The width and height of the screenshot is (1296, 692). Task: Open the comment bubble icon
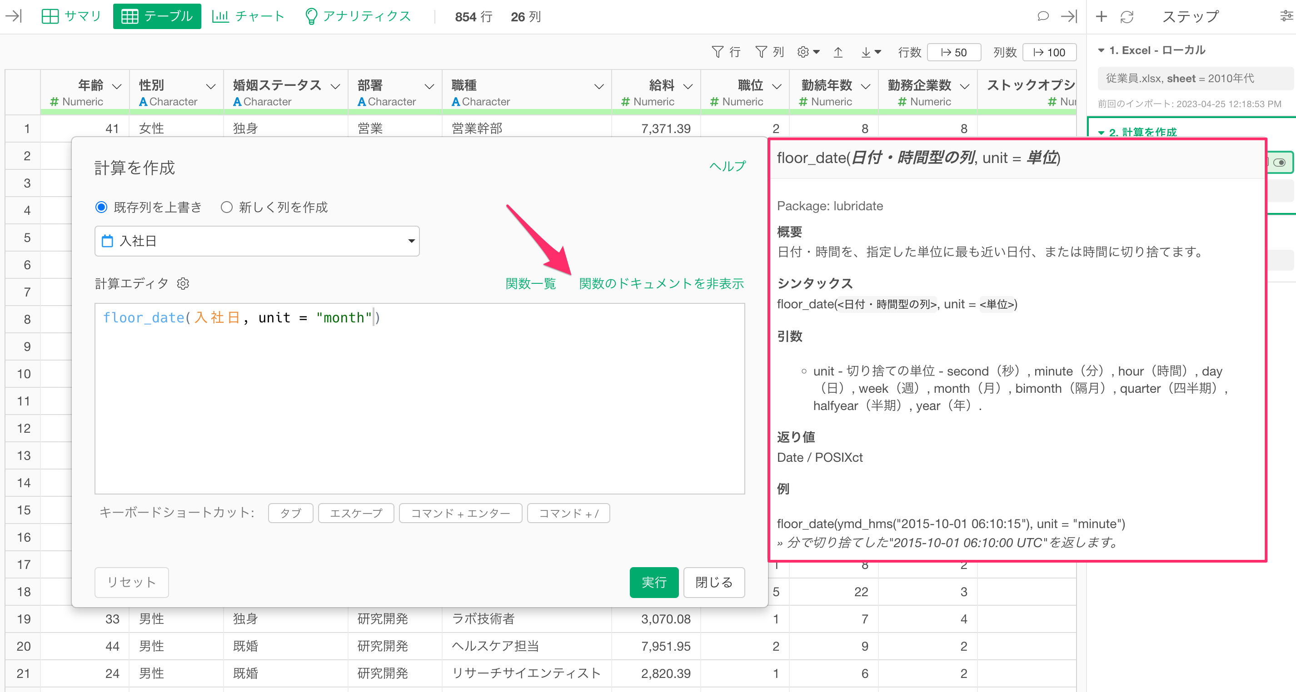(1043, 16)
